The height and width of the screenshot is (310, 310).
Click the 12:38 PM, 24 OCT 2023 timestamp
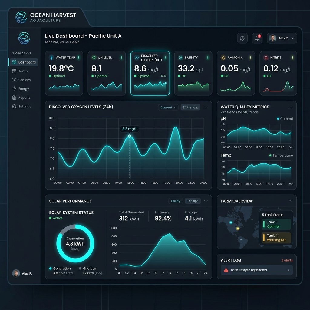62,42
